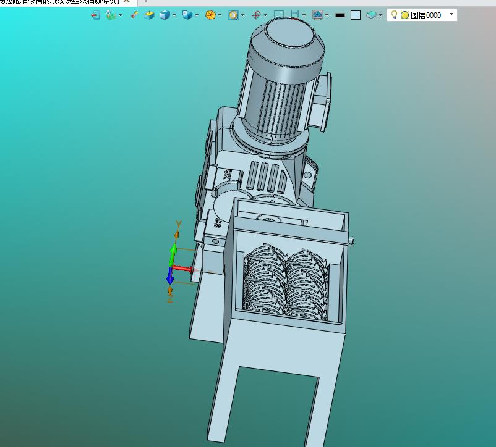Click the dimension measurement tool icon
496x447 pixels.
[294, 15]
